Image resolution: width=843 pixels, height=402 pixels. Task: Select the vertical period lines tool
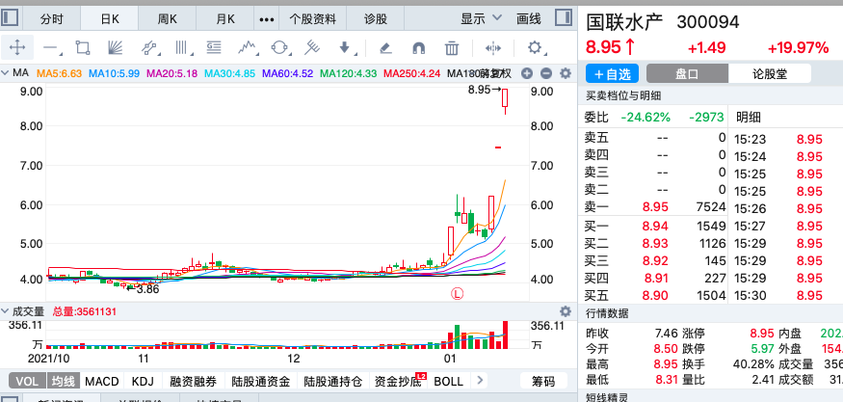pyautogui.click(x=183, y=48)
